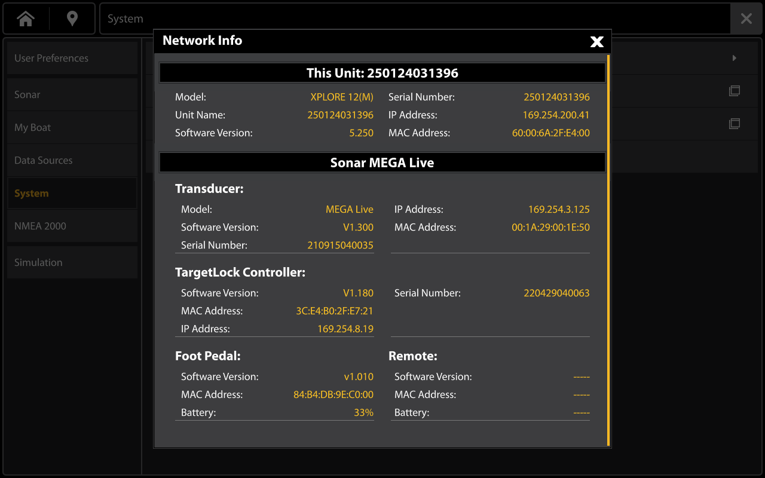Viewport: 765px width, 478px height.
Task: Click the model value XPLORE 12(M)
Action: [x=342, y=97]
